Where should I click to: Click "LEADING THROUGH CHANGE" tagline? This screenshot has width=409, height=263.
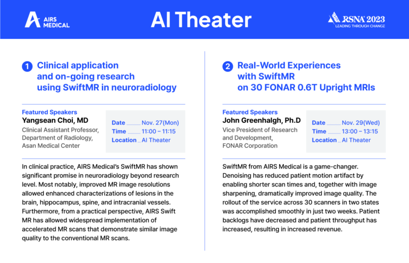point(360,26)
